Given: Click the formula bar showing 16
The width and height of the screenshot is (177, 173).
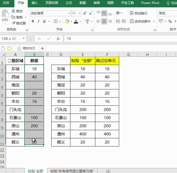Looking at the screenshot, I should [x=120, y=39].
